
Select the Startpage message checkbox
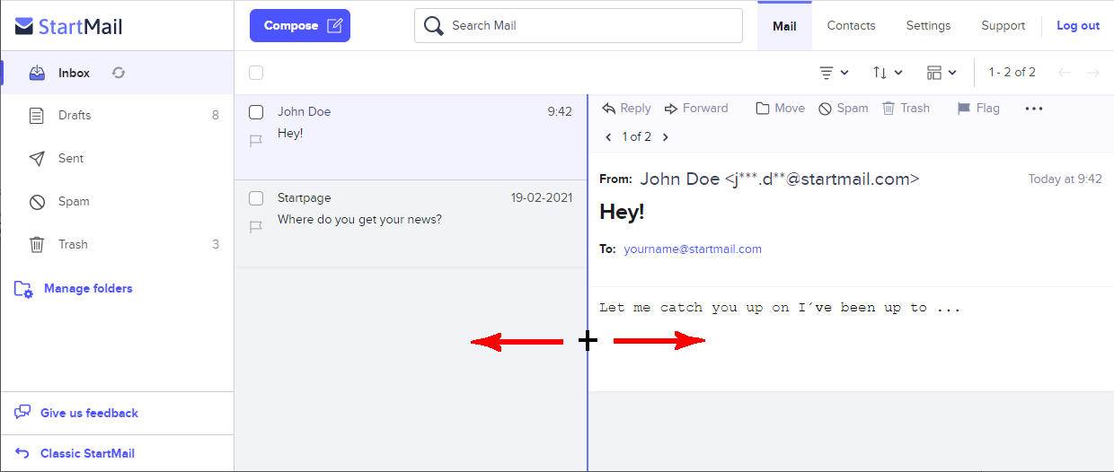point(256,198)
